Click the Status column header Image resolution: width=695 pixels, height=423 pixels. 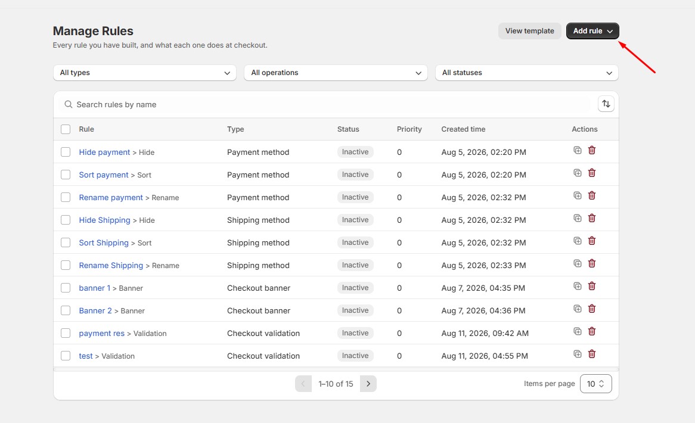click(x=348, y=129)
